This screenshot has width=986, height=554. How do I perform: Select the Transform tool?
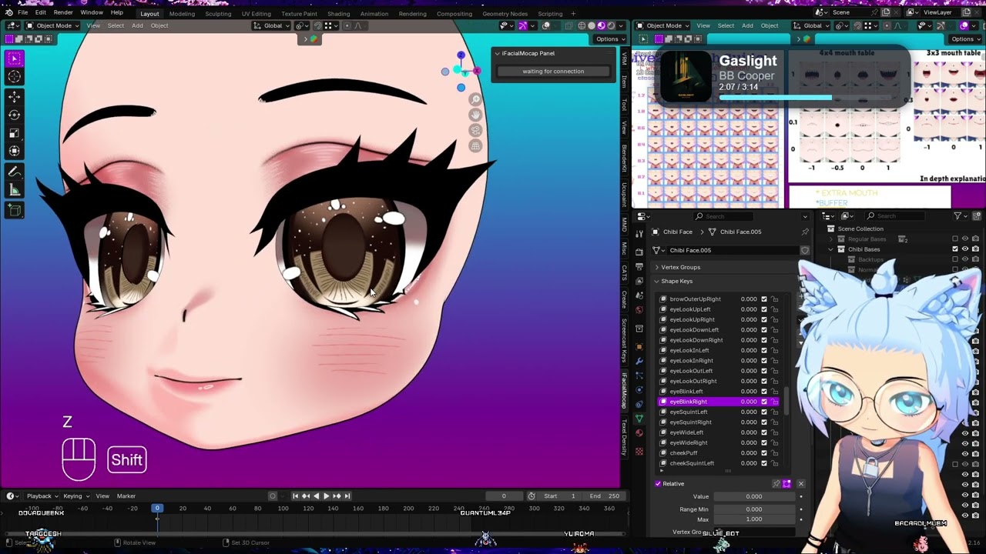pos(14,151)
